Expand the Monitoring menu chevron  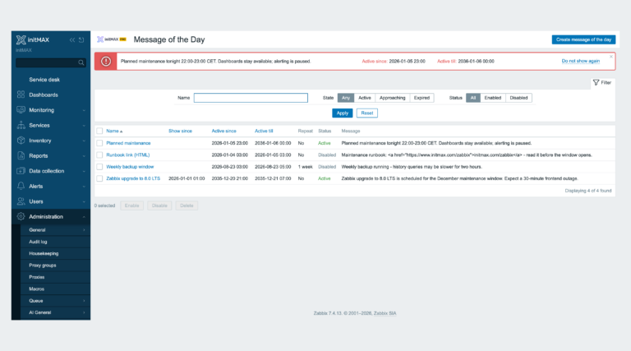(84, 110)
